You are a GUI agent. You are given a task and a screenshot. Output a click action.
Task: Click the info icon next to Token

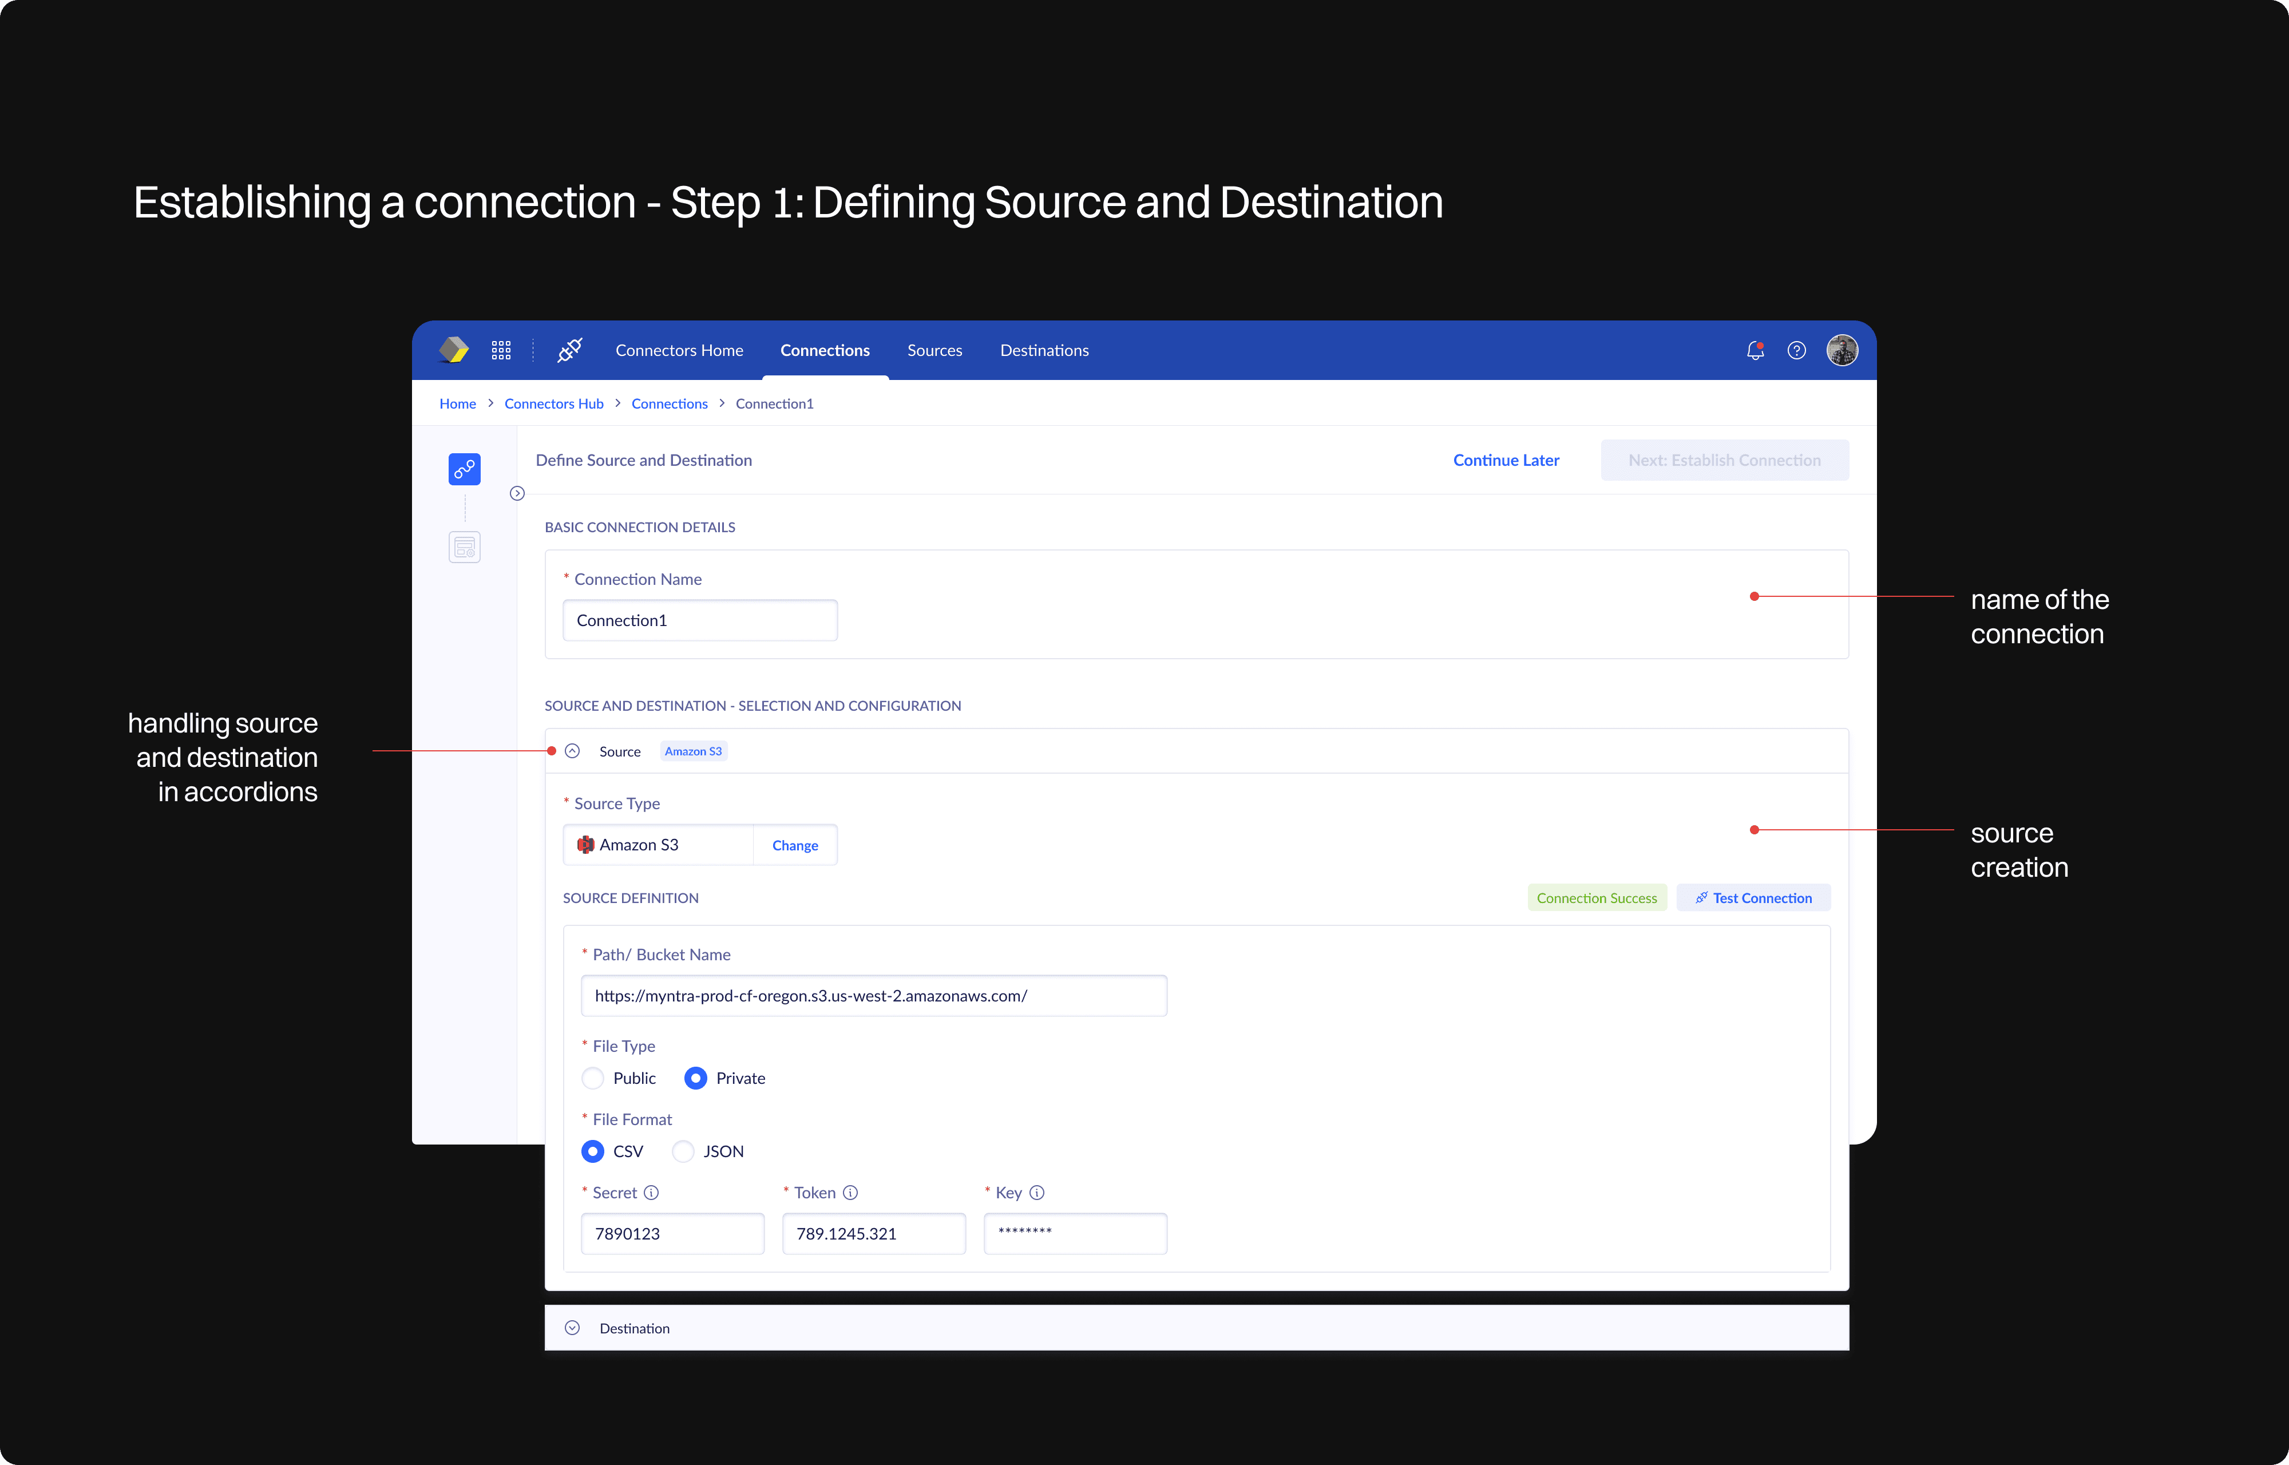click(x=850, y=1193)
